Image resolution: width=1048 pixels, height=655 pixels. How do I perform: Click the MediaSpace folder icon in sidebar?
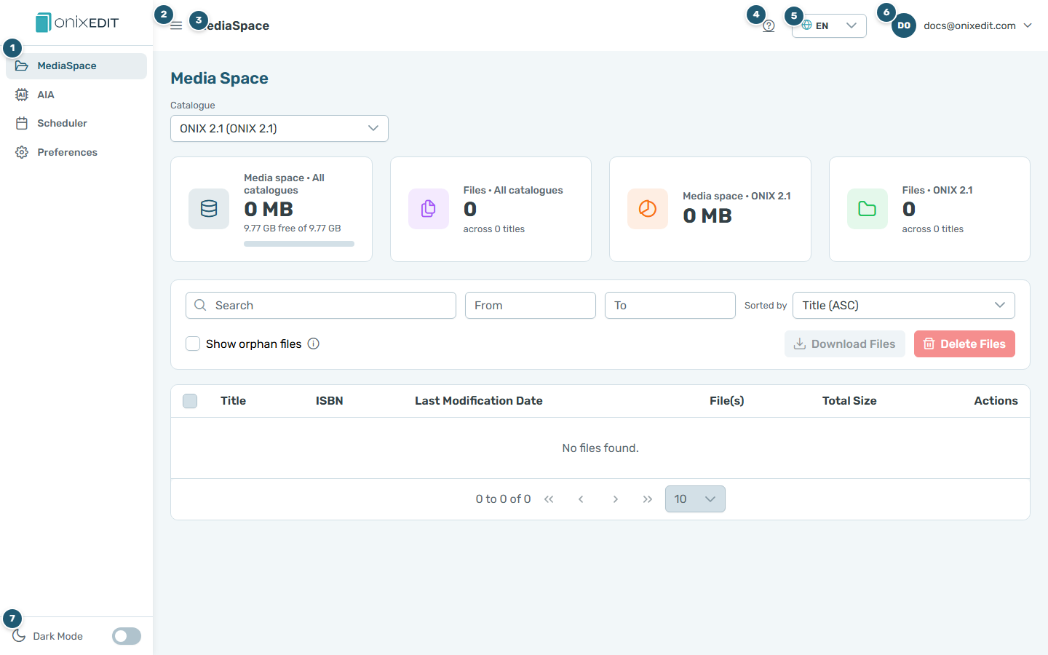click(22, 65)
